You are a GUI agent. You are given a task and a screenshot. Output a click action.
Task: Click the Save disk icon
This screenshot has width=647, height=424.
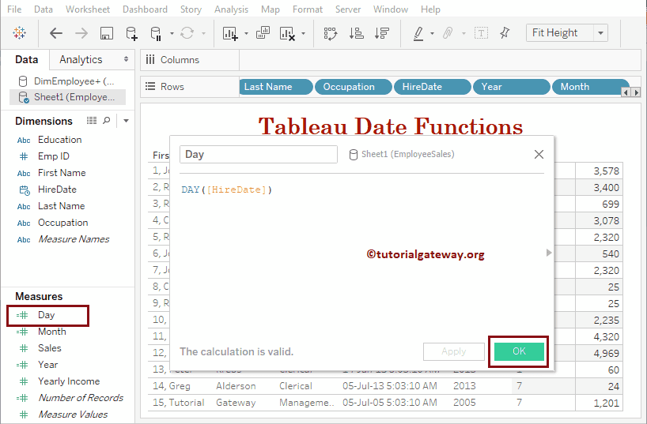[107, 33]
